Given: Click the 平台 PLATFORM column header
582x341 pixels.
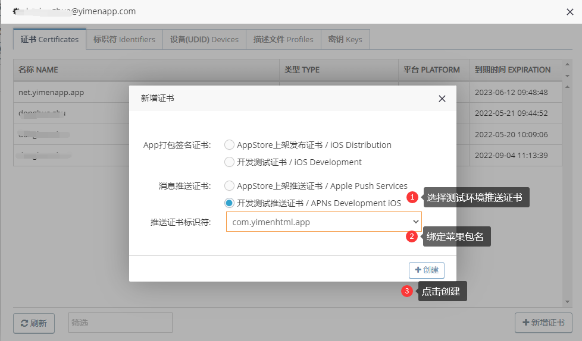Looking at the screenshot, I should (434, 70).
